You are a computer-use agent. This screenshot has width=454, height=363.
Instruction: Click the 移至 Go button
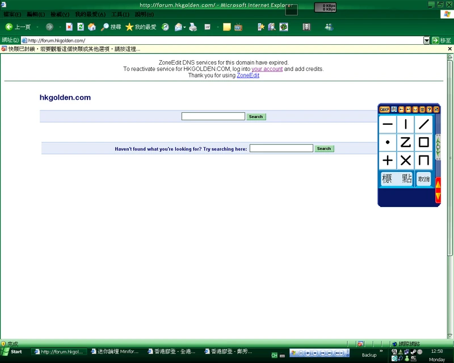(x=442, y=40)
